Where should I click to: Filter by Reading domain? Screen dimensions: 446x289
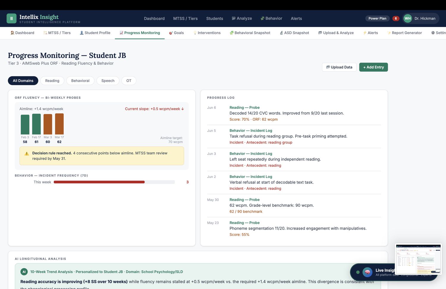click(52, 81)
